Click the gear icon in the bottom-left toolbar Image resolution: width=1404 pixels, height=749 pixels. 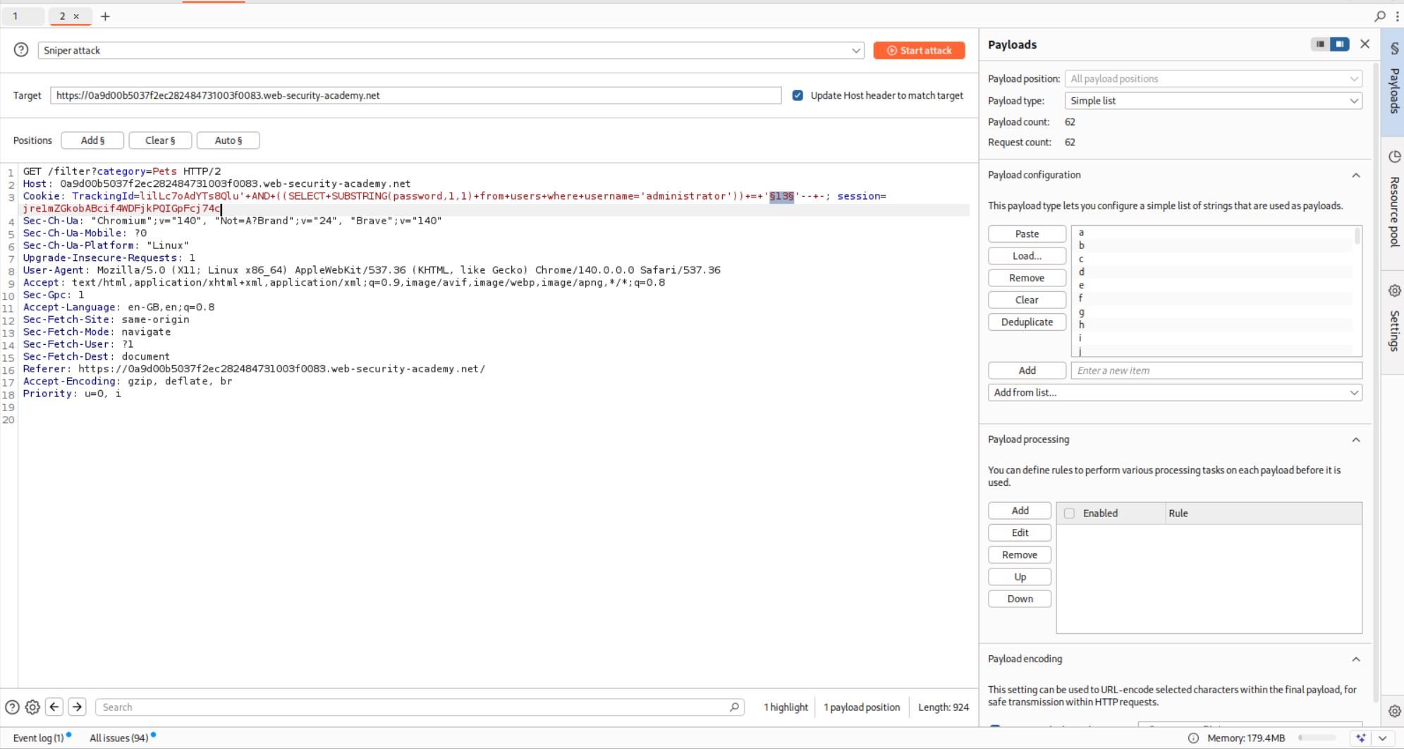[32, 707]
